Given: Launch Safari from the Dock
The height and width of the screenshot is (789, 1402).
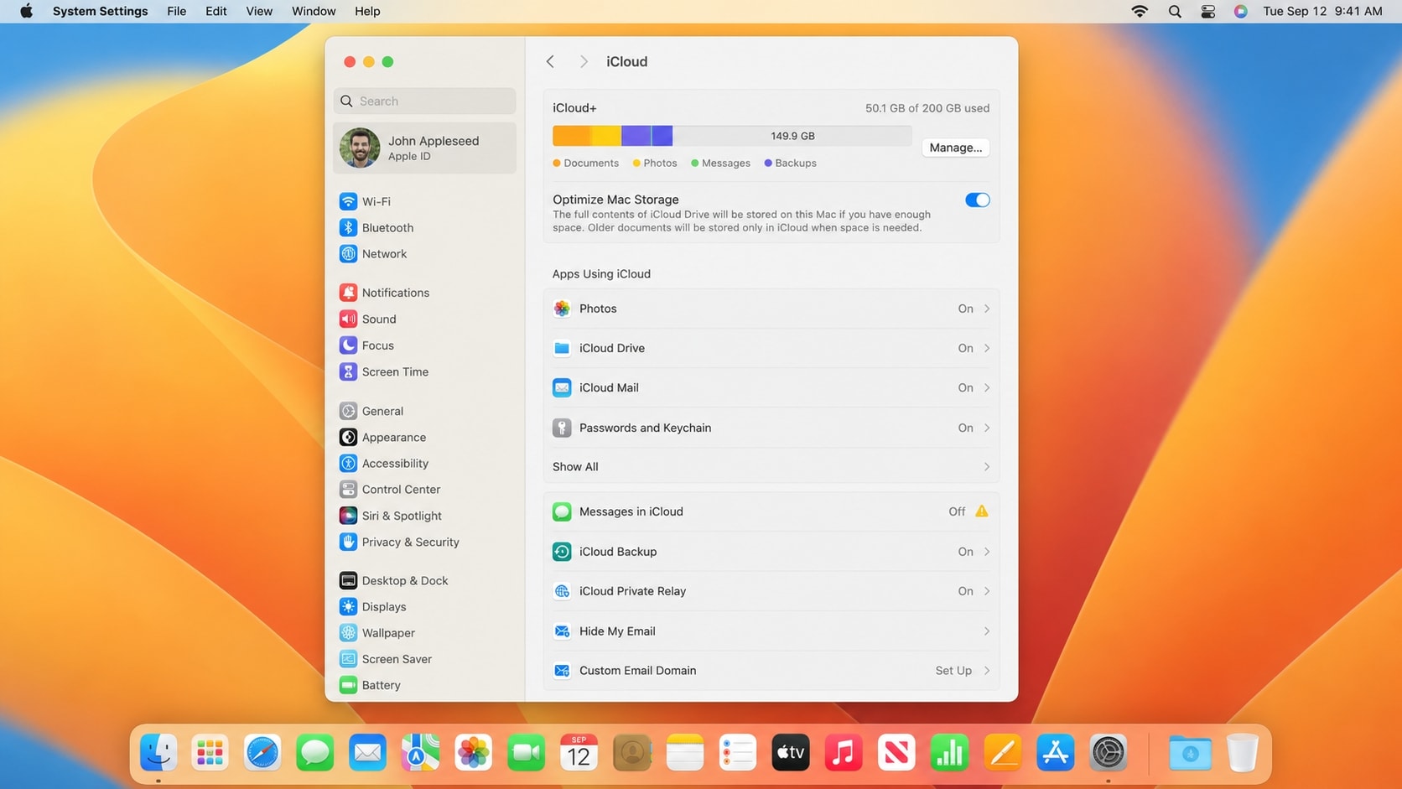Looking at the screenshot, I should [262, 752].
